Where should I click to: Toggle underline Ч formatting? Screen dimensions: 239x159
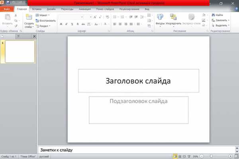tap(72, 24)
